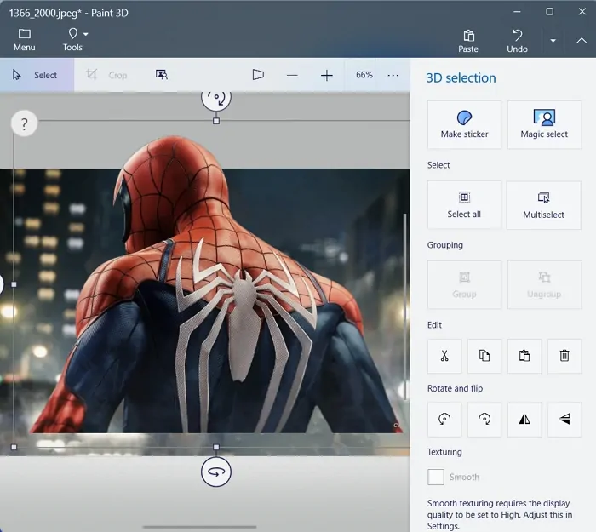Cut the selection with scissors icon
This screenshot has height=532, width=596.
tap(444, 356)
